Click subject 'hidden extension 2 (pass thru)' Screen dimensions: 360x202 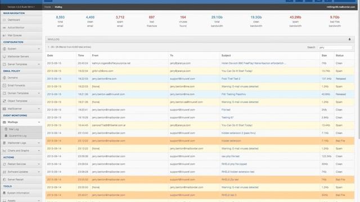(238, 133)
